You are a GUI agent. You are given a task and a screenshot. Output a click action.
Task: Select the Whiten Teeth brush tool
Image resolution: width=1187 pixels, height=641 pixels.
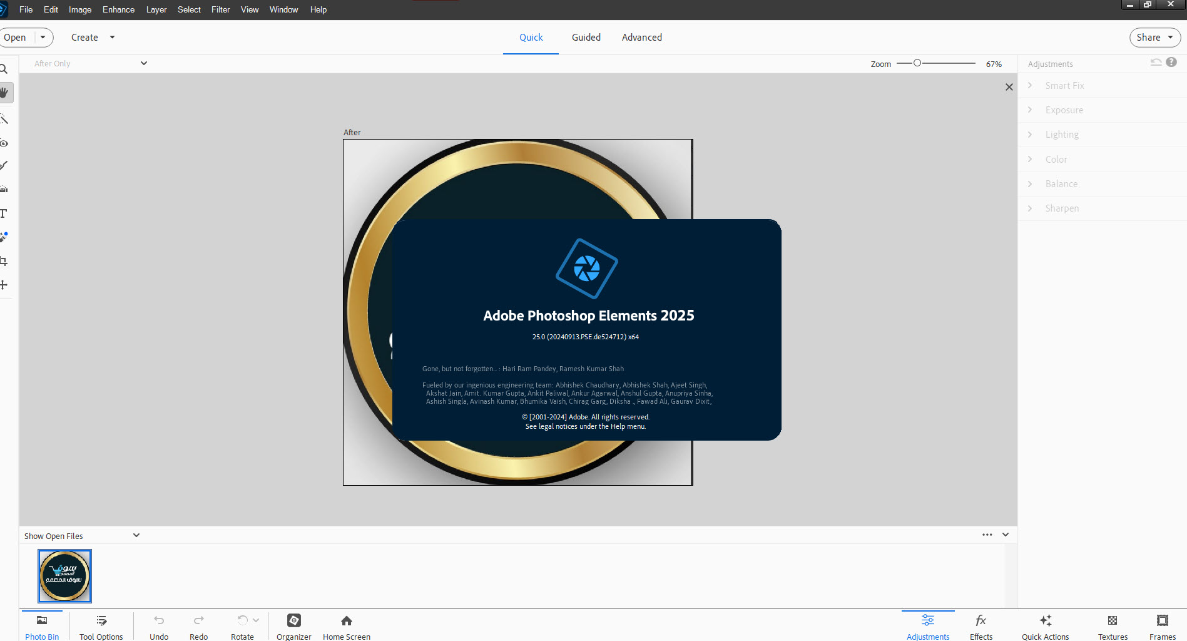coord(4,166)
